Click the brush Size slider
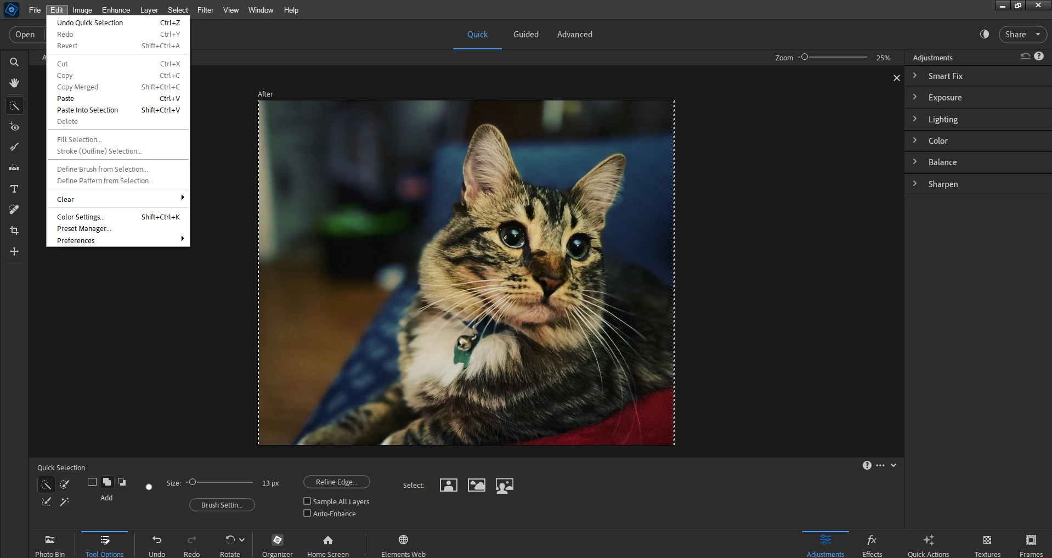Viewport: 1052px width, 558px height. 219,482
